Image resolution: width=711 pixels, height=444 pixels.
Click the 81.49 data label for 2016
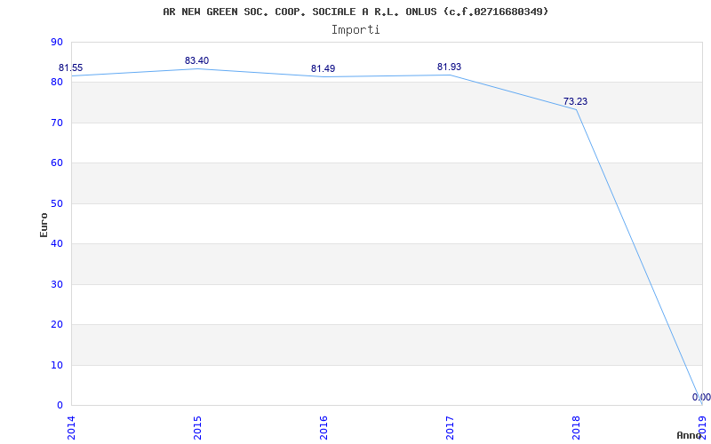point(323,69)
